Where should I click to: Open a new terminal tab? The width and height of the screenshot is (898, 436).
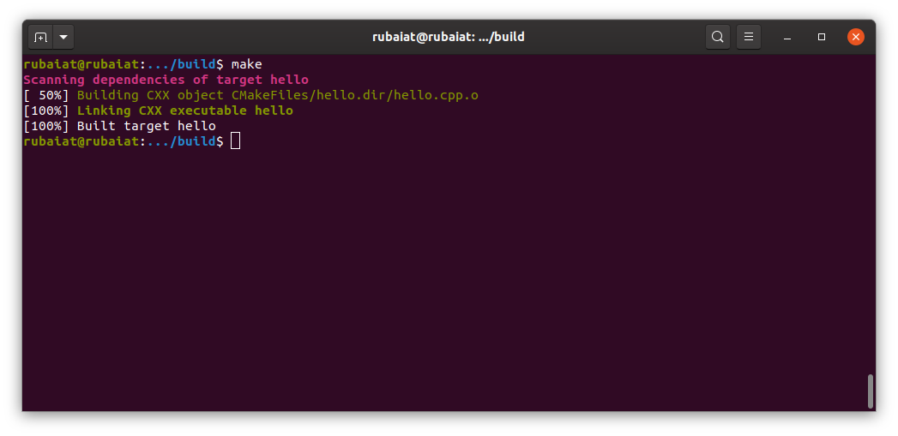click(40, 37)
